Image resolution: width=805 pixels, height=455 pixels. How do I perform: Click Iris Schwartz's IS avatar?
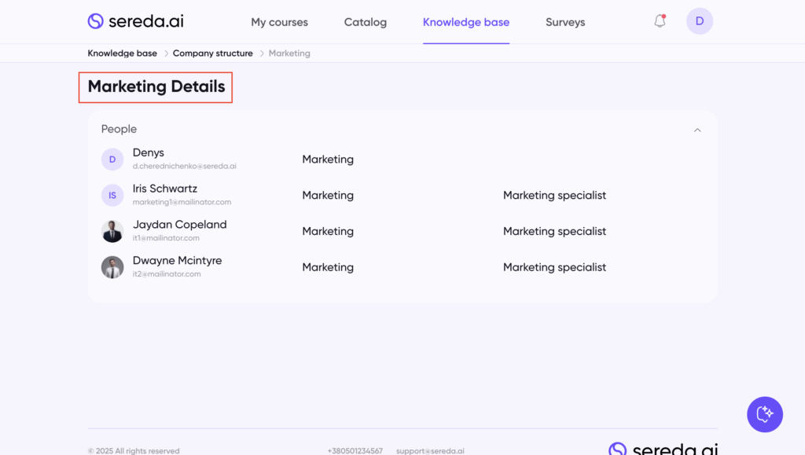point(112,196)
